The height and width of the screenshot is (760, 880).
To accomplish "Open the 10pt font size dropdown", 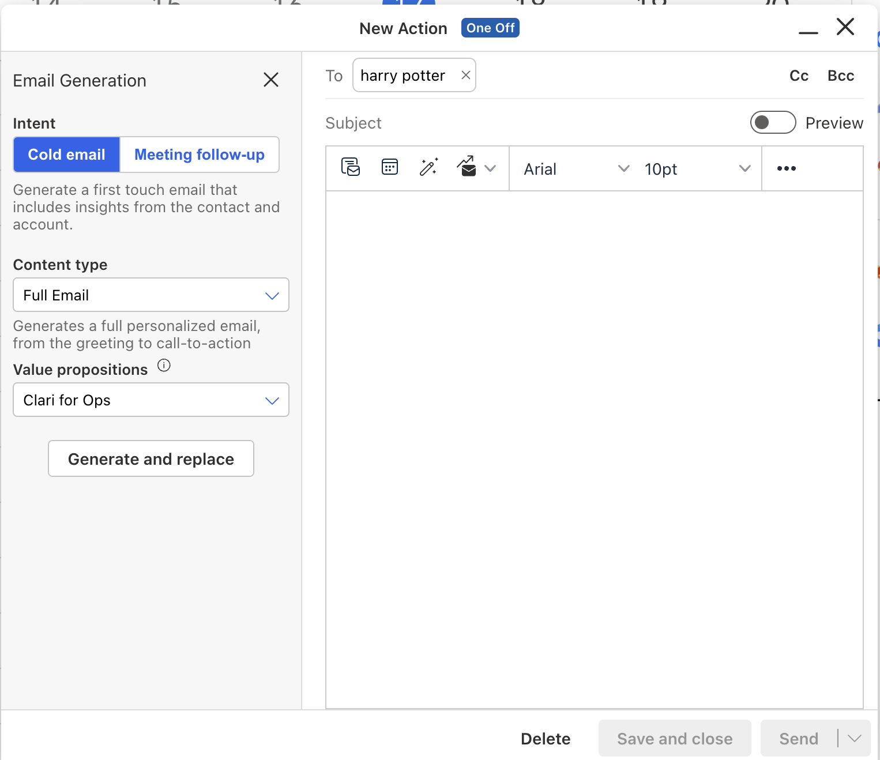I will [x=698, y=169].
